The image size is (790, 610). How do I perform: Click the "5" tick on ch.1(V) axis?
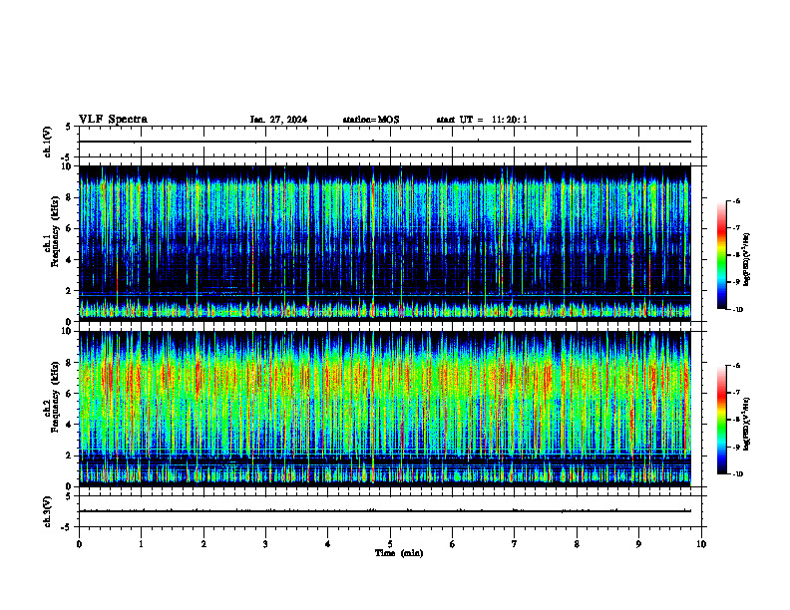pos(69,127)
